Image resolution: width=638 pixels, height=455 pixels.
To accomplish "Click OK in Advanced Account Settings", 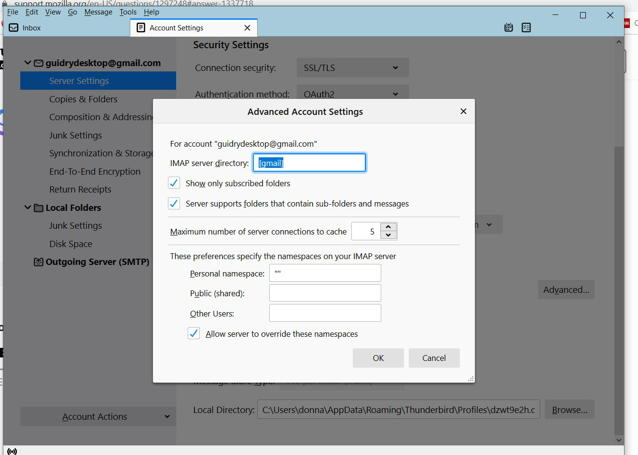I will pos(378,358).
